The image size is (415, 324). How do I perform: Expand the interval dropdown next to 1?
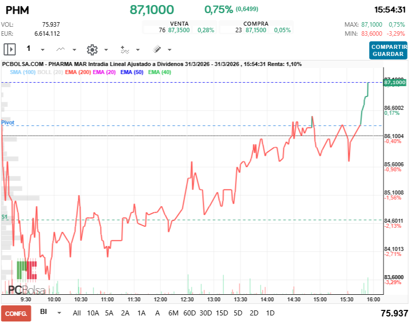point(42,50)
